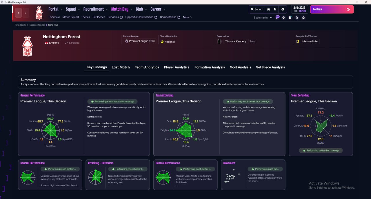Click the Premier League competition icon

(x=127, y=41)
